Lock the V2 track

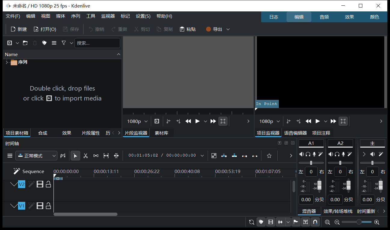click(48, 184)
